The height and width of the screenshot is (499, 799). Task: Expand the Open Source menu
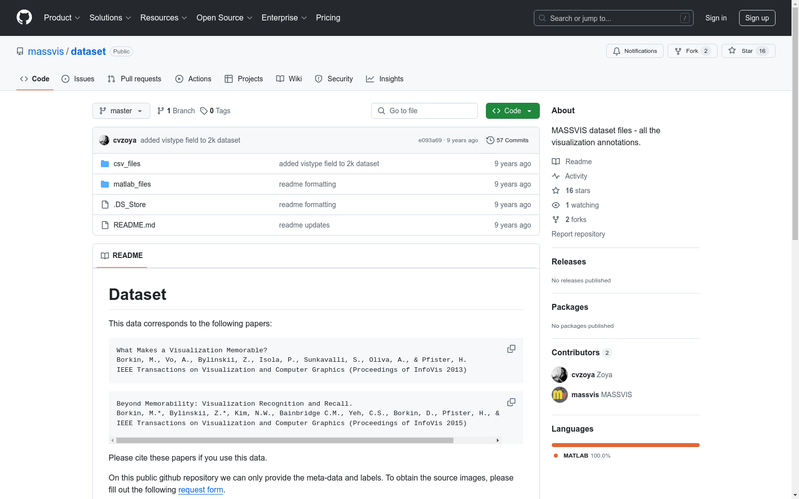click(224, 17)
